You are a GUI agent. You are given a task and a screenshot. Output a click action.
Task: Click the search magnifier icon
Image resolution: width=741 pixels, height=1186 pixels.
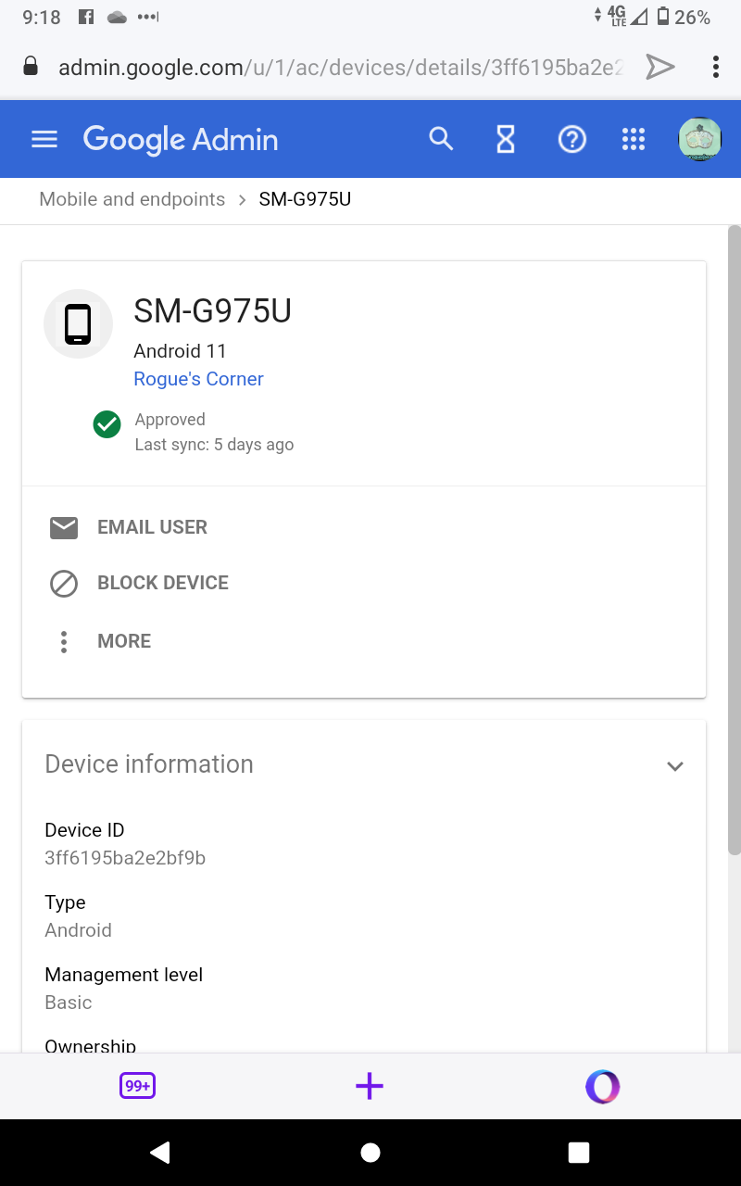click(x=441, y=139)
